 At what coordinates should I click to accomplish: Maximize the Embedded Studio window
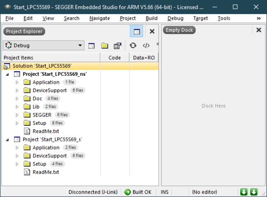click(x=235, y=7)
